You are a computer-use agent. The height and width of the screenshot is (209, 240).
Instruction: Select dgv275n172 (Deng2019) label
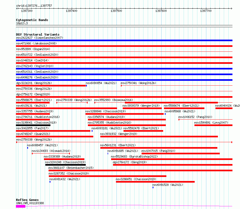tap(33, 94)
